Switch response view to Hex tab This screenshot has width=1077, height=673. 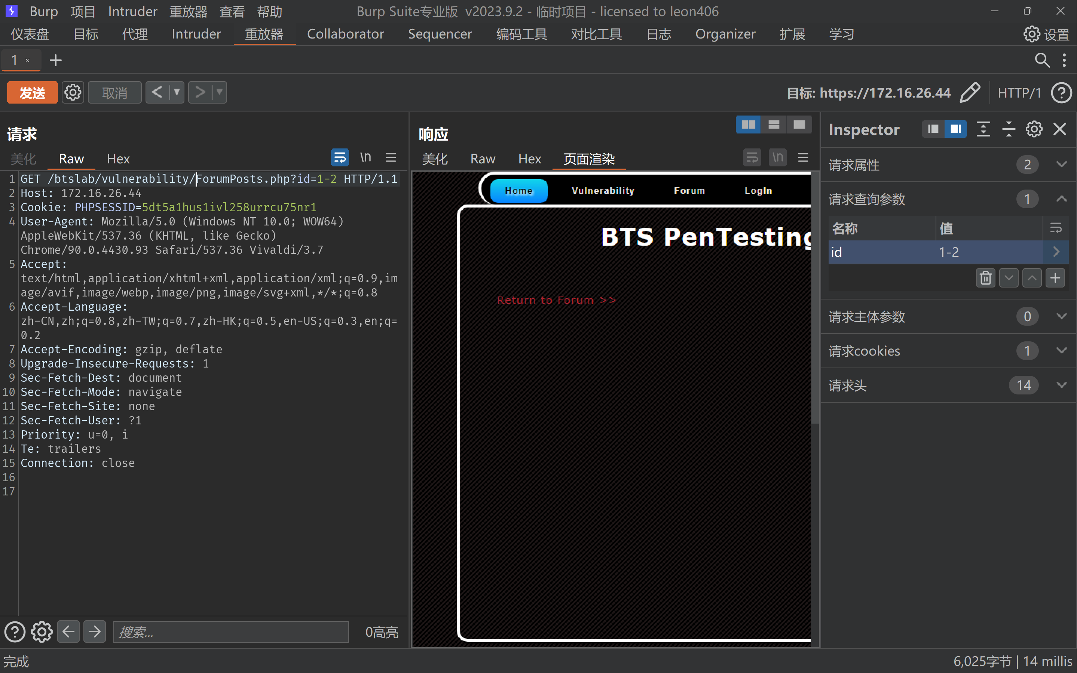[x=529, y=159]
